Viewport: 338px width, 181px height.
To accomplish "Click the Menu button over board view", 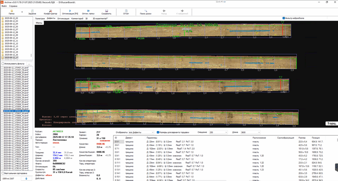I will (39, 23).
